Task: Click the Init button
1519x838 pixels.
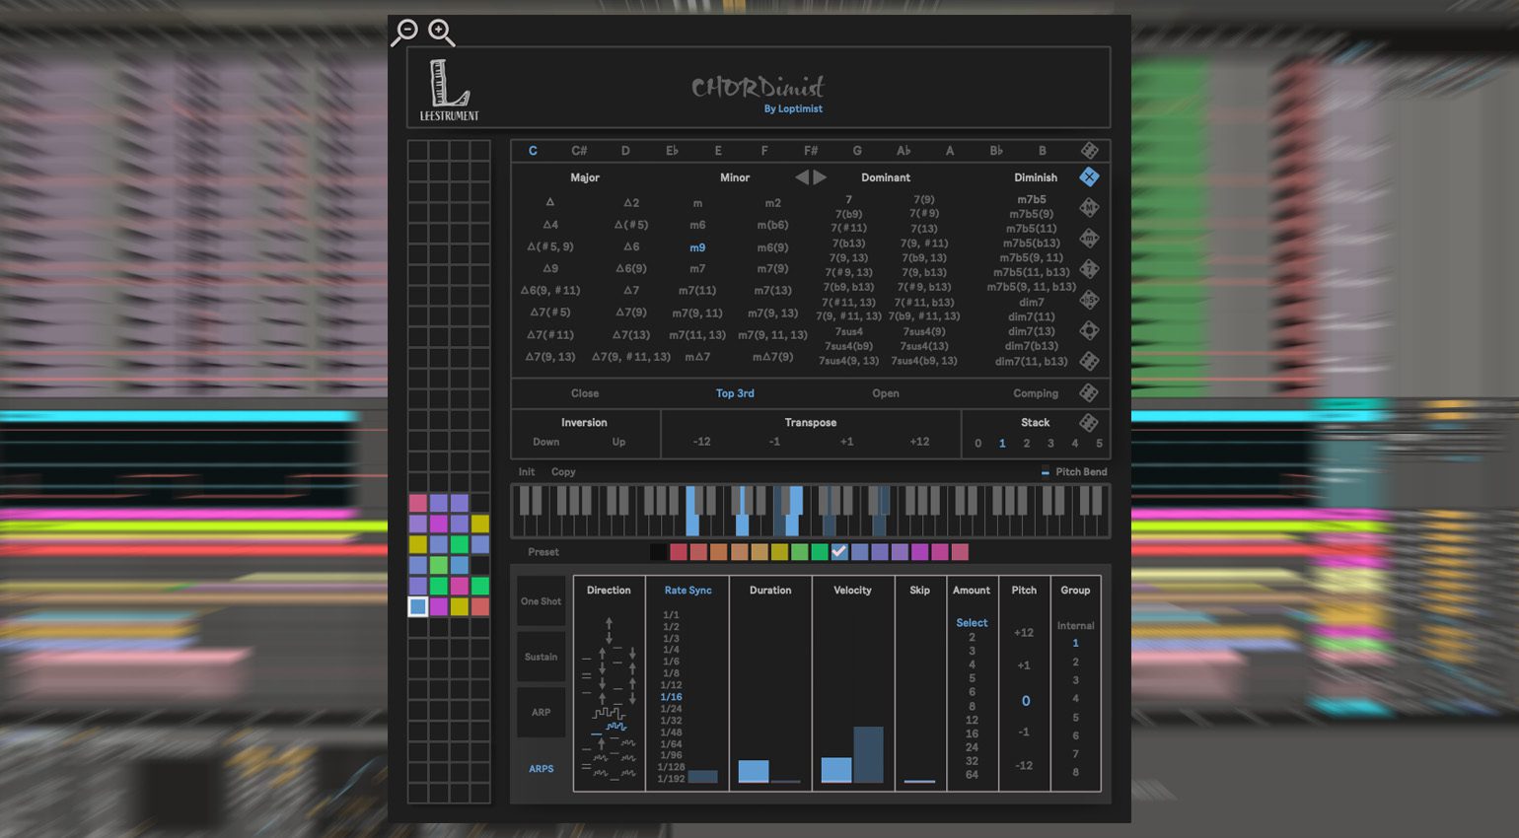Action: pyautogui.click(x=527, y=472)
